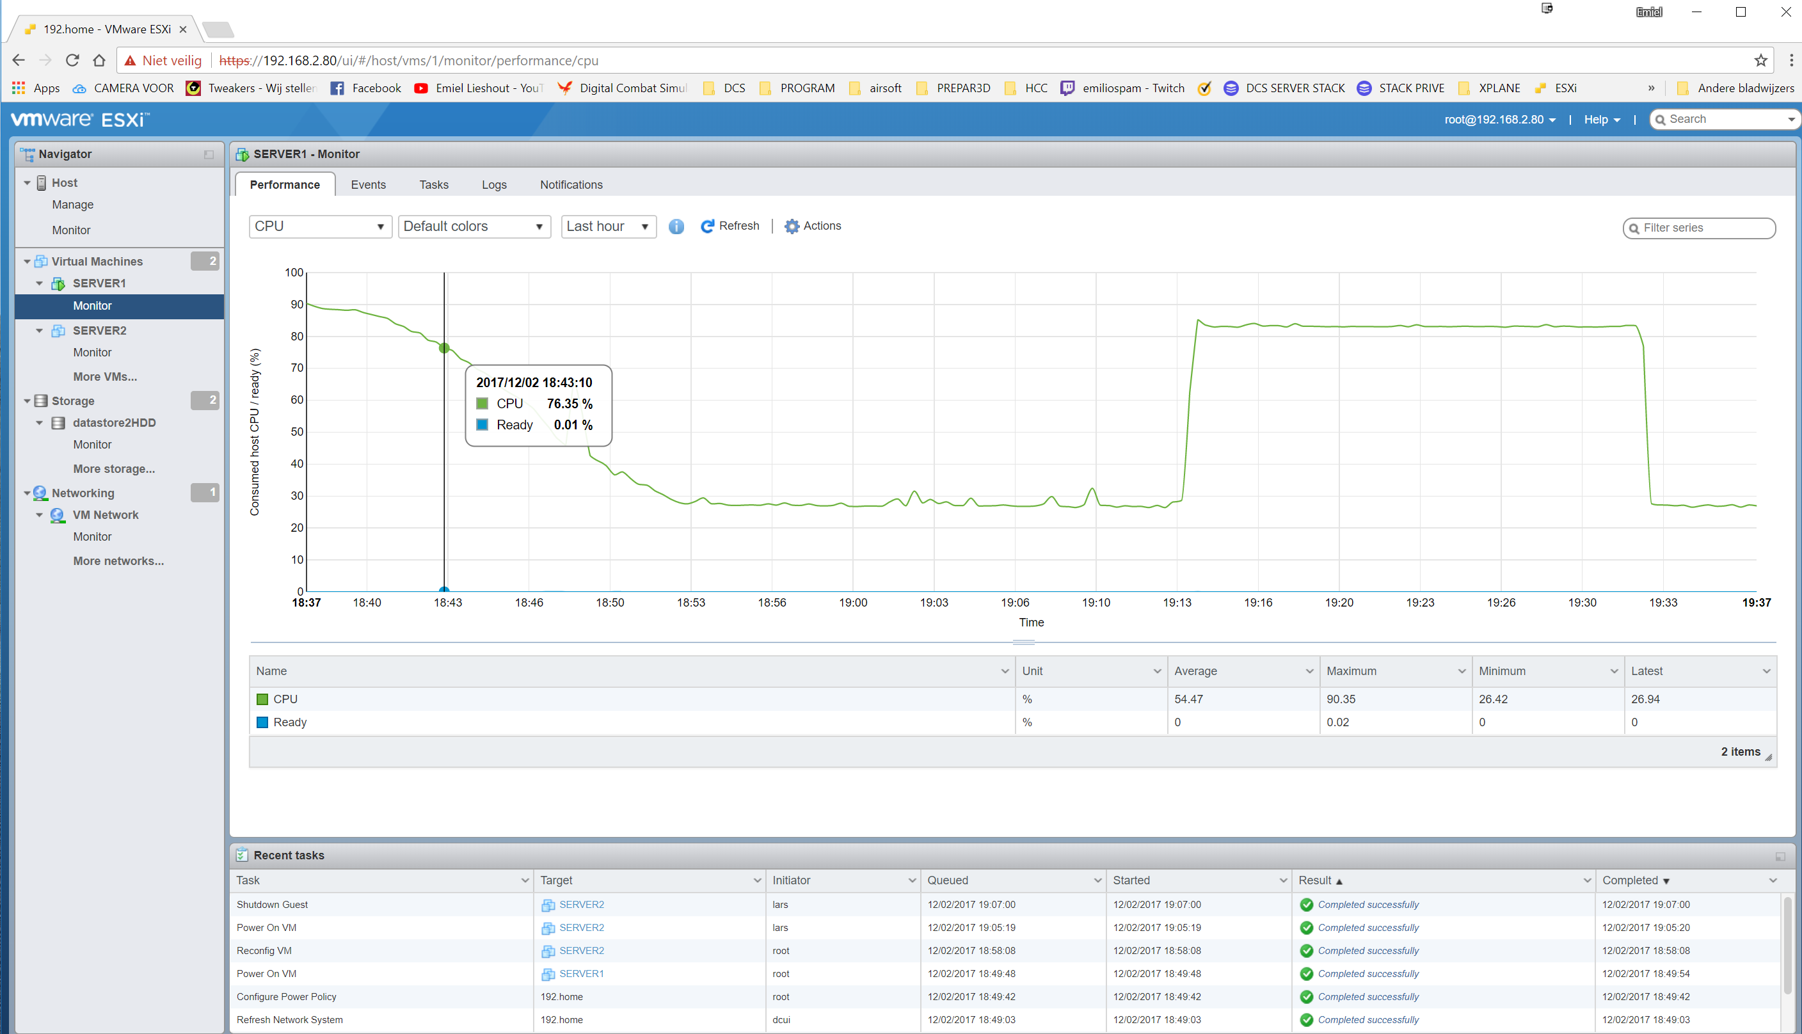
Task: Click the VM Network icon in Navigator
Action: (58, 516)
